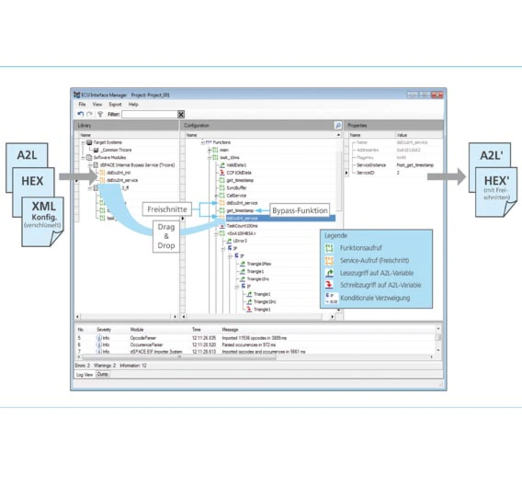
Task: Click the orange service icon beside dsEcuInt_init
Action: pos(102,173)
